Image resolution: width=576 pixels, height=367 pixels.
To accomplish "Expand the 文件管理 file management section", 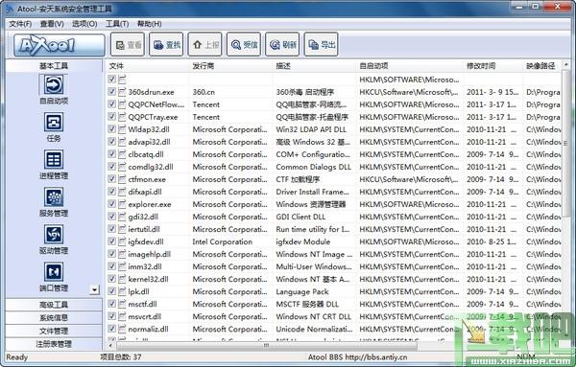I will click(x=54, y=332).
